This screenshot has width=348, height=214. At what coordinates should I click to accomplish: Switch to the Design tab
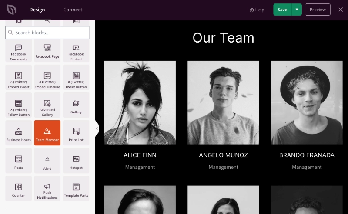pos(37,10)
